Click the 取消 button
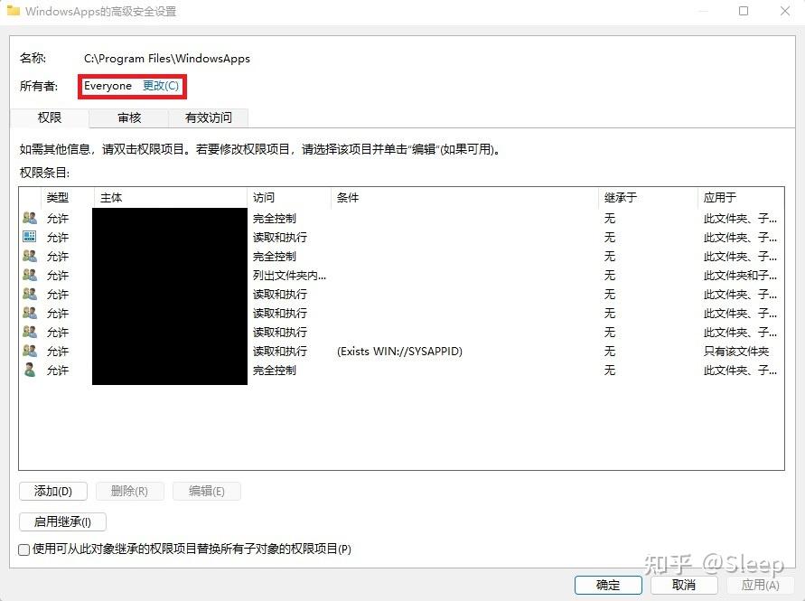This screenshot has height=601, width=805. pos(684,585)
